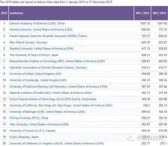
Task: Open University of Toronto link
Action: point(32,131)
